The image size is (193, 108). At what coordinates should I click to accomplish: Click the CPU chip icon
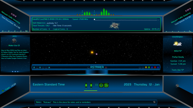(x=115, y=25)
